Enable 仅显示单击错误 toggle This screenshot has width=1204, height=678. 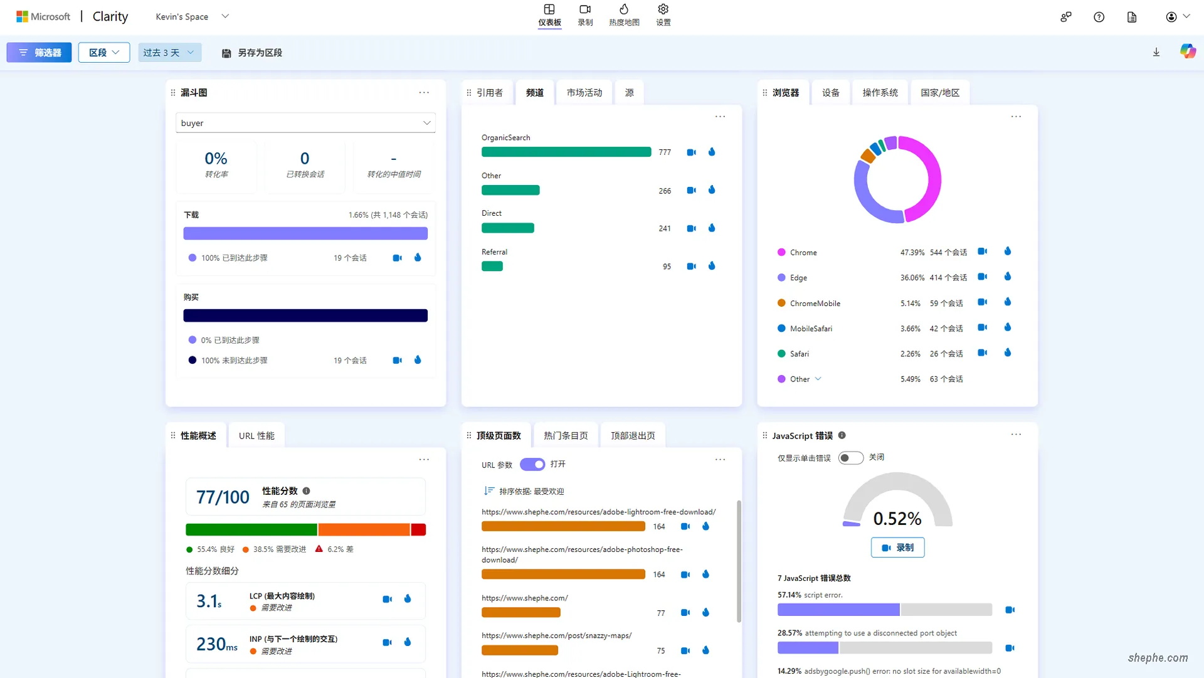click(x=850, y=458)
